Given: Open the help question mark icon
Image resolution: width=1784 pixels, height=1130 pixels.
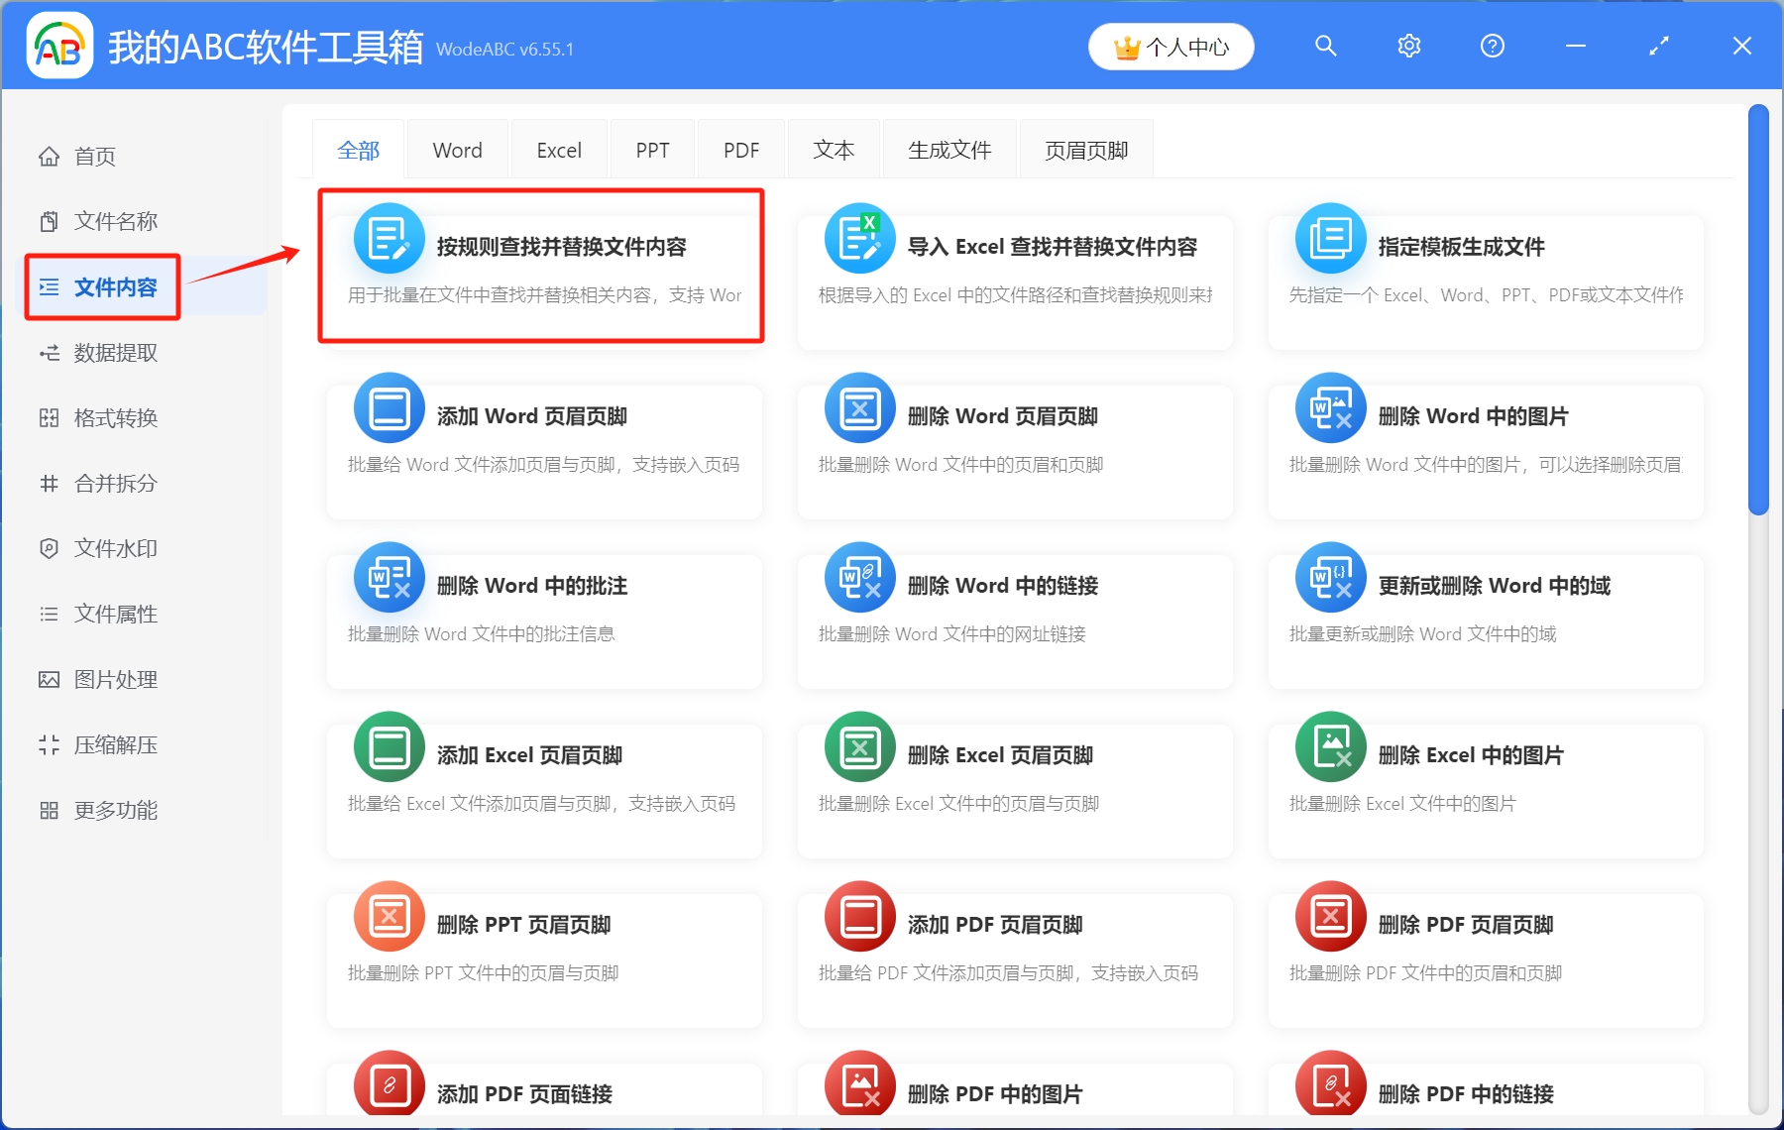Looking at the screenshot, I should click(1492, 46).
